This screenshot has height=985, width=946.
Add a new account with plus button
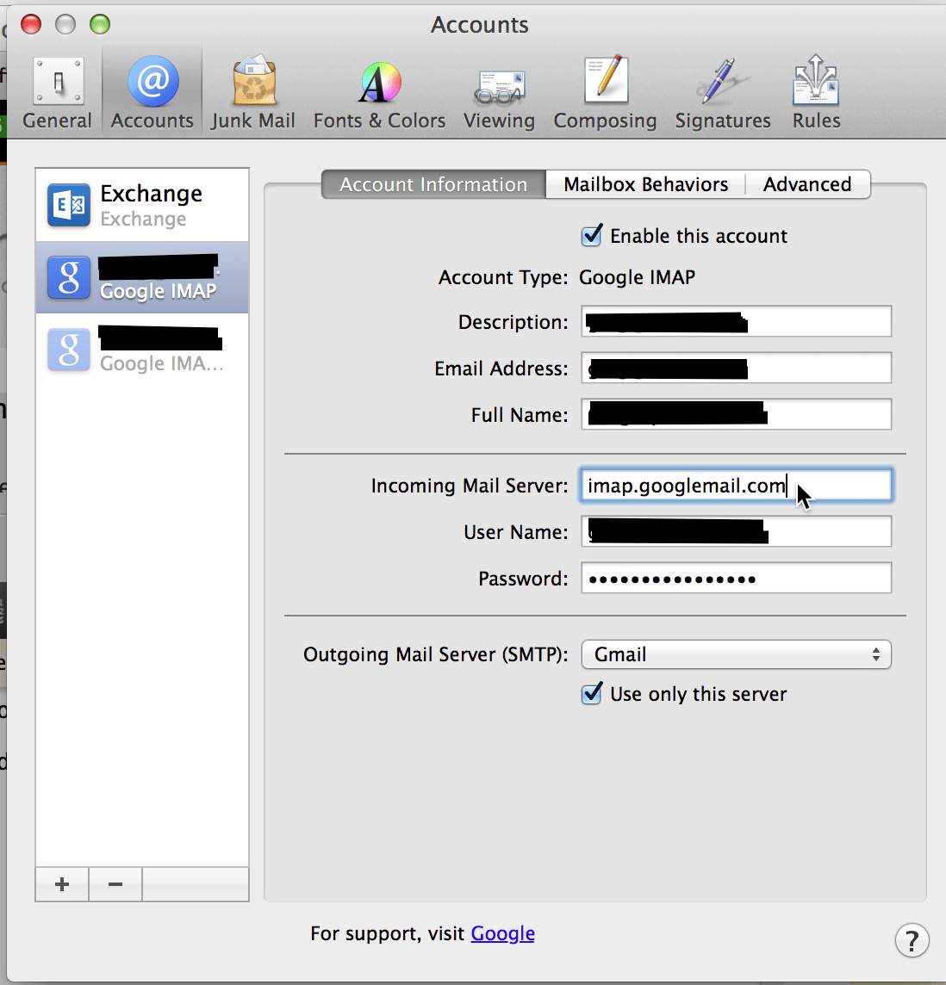click(x=61, y=884)
